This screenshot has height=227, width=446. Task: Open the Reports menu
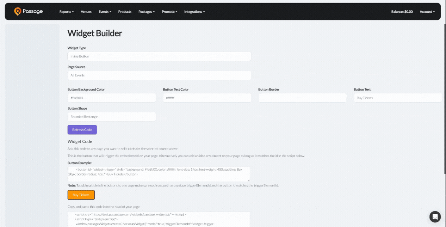click(66, 12)
